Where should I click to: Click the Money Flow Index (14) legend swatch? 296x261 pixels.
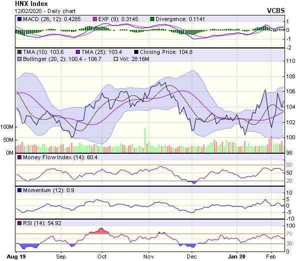[x=19, y=157]
